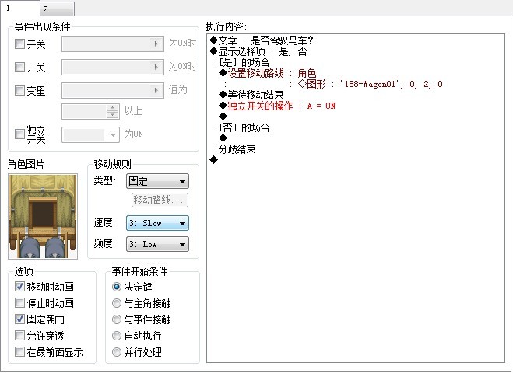Tick the 变量 condition checkbox

point(19,90)
